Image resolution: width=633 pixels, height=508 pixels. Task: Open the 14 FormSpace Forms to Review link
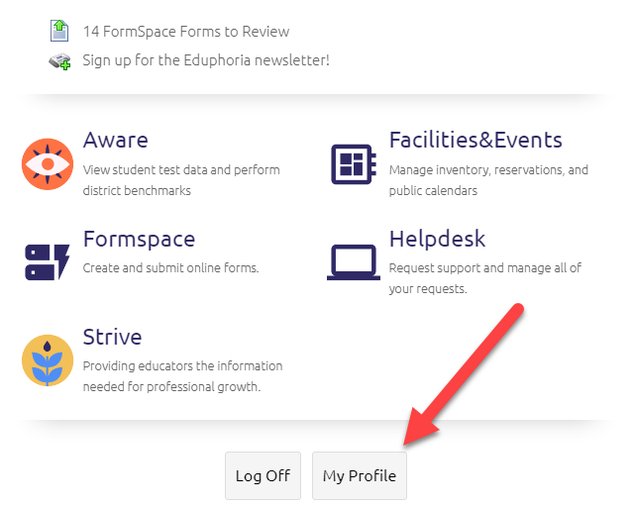186,32
